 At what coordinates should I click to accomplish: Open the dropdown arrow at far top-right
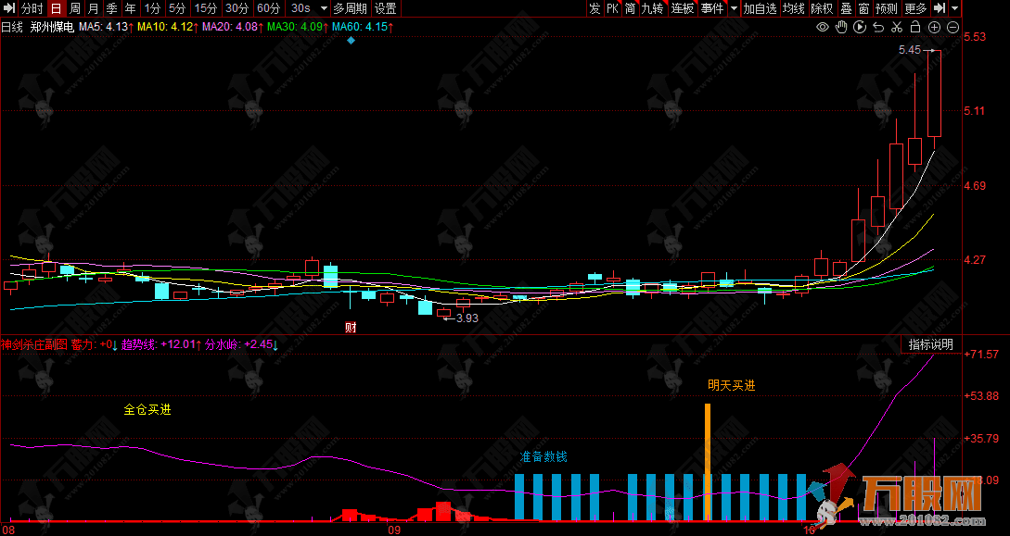tap(955, 8)
